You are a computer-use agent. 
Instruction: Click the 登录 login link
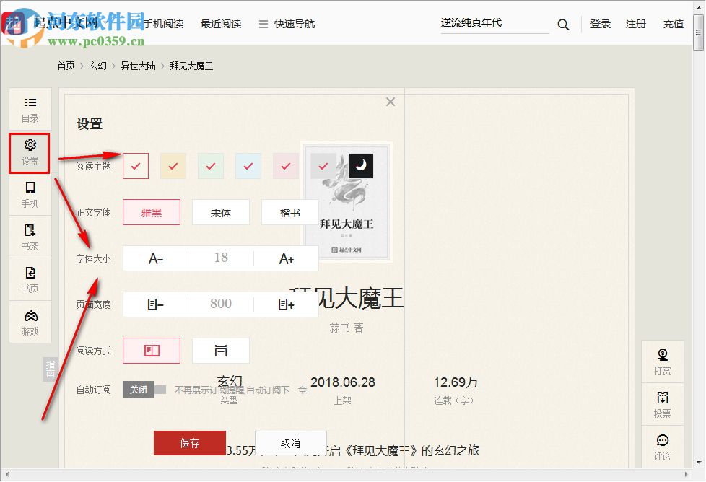point(601,23)
